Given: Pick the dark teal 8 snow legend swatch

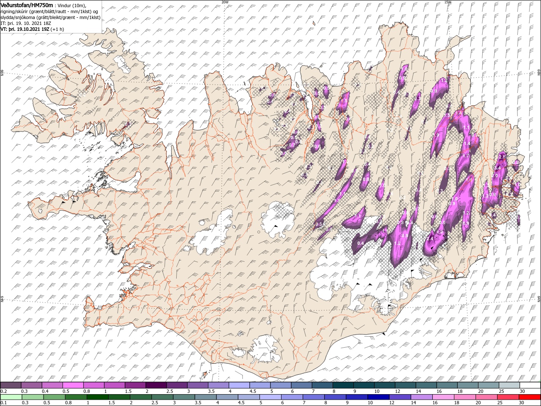Looking at the screenshot, I should (x=343, y=385).
